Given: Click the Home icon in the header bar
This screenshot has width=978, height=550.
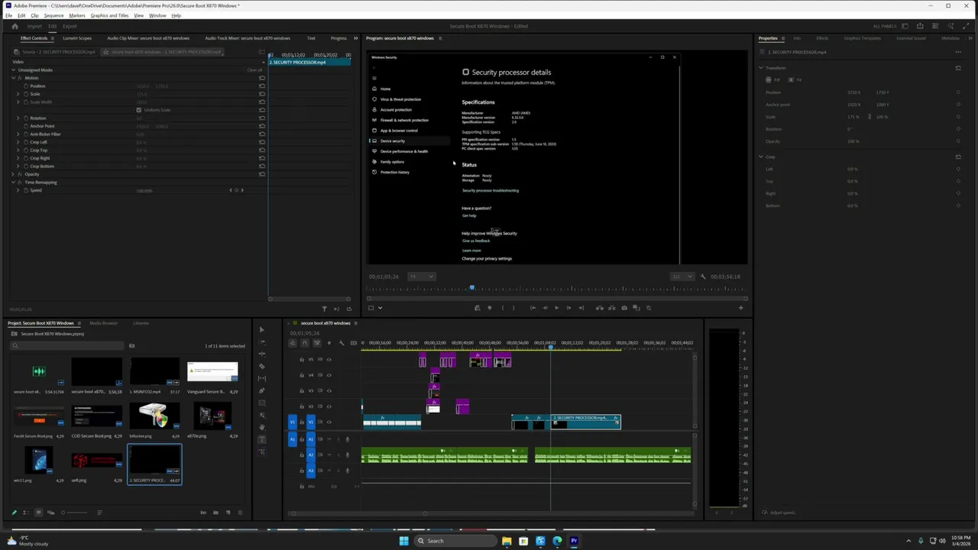Looking at the screenshot, I should pos(15,26).
